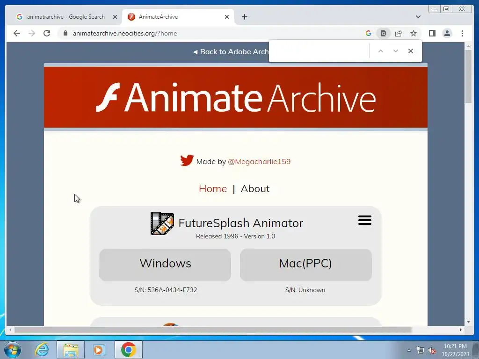
Task: Click the Animate Archive banner logo
Action: pos(236,97)
